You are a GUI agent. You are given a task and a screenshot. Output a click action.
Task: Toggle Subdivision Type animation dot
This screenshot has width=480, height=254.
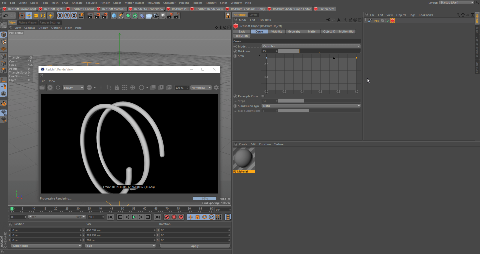click(235, 106)
